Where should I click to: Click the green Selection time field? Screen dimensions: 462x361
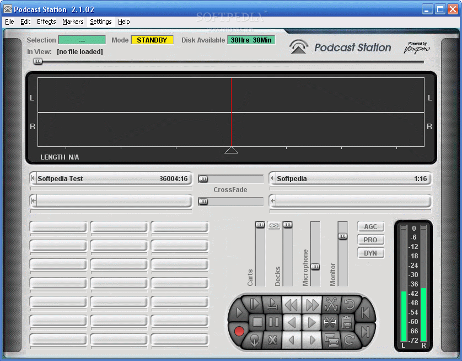click(x=82, y=40)
